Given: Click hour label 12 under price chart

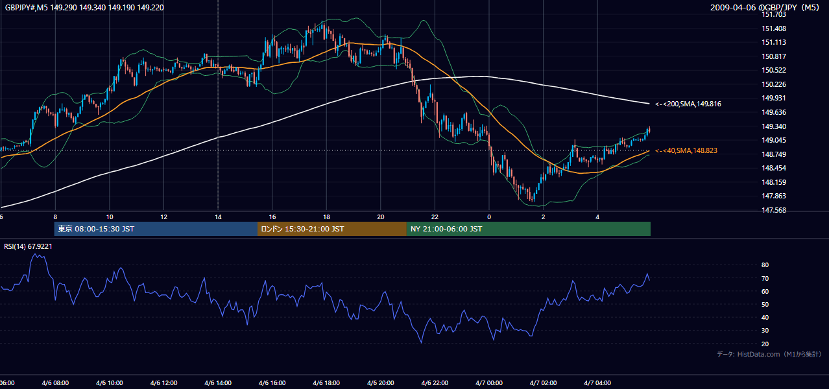Looking at the screenshot, I should click(x=164, y=217).
